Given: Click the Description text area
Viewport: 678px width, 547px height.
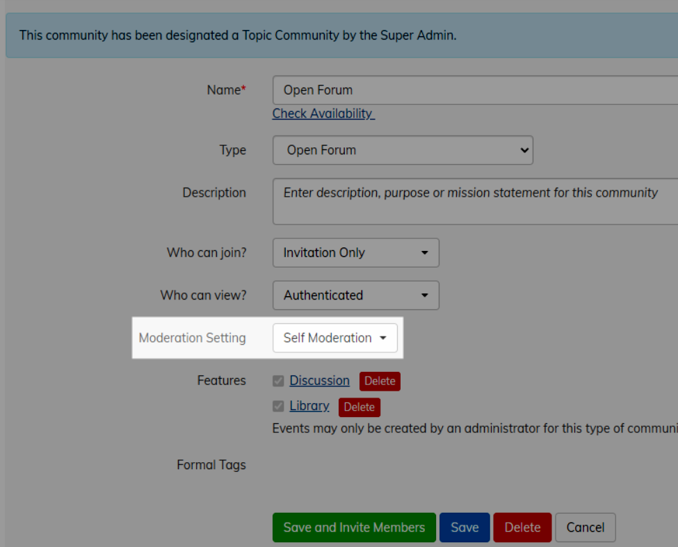Looking at the screenshot, I should coord(452,201).
